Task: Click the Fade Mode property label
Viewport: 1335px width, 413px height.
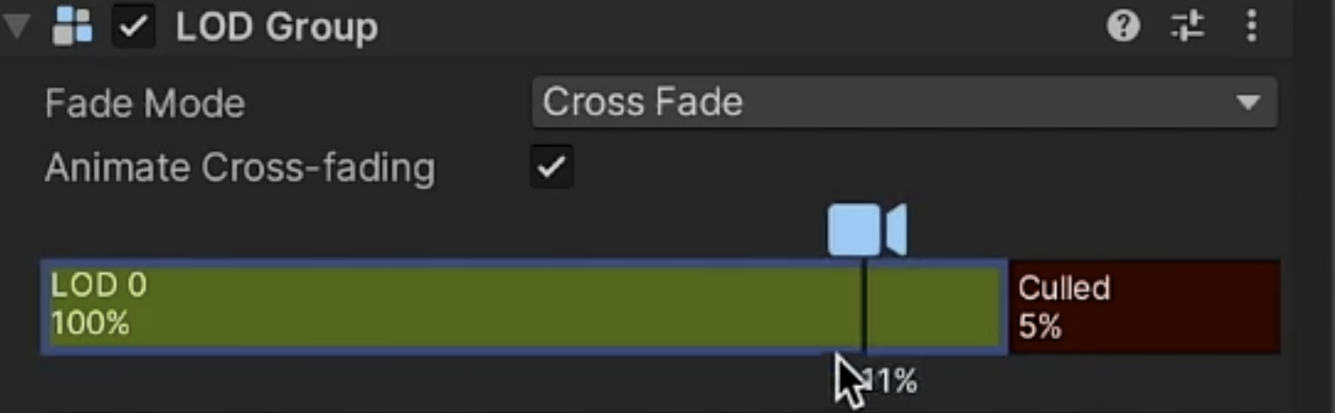Action: coord(145,102)
